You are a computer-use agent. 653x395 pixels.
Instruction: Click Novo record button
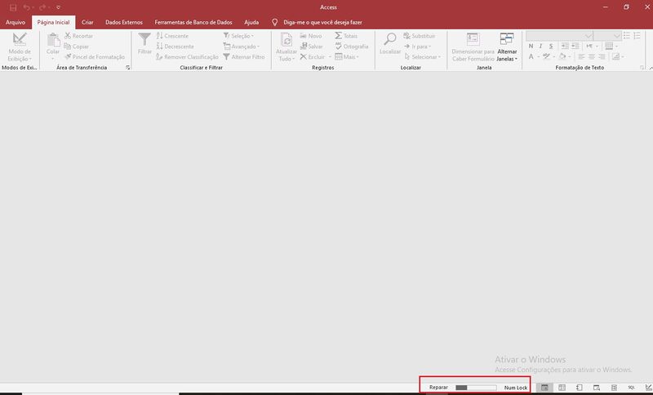[311, 36]
